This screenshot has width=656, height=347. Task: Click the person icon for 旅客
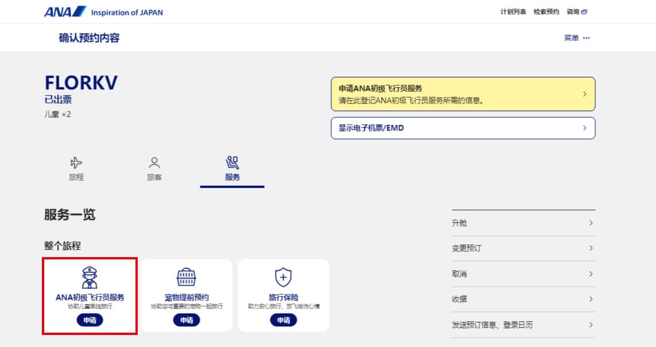point(154,162)
